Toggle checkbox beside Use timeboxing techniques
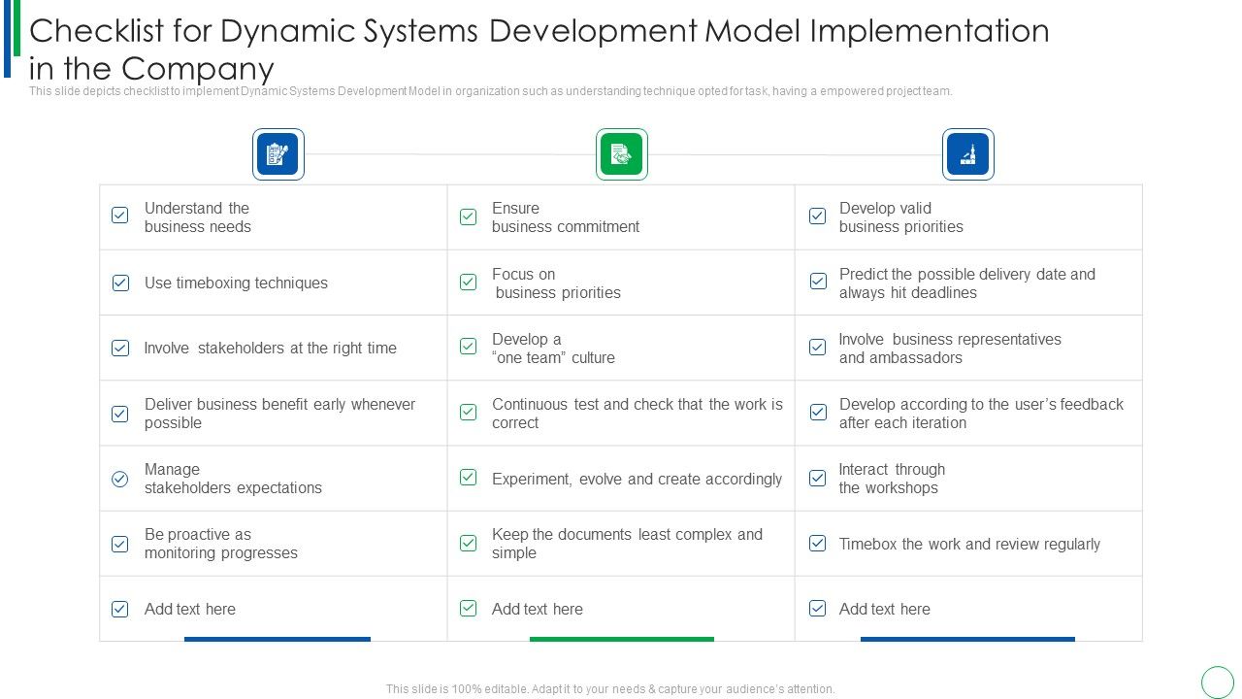The image size is (1242, 699). click(120, 283)
